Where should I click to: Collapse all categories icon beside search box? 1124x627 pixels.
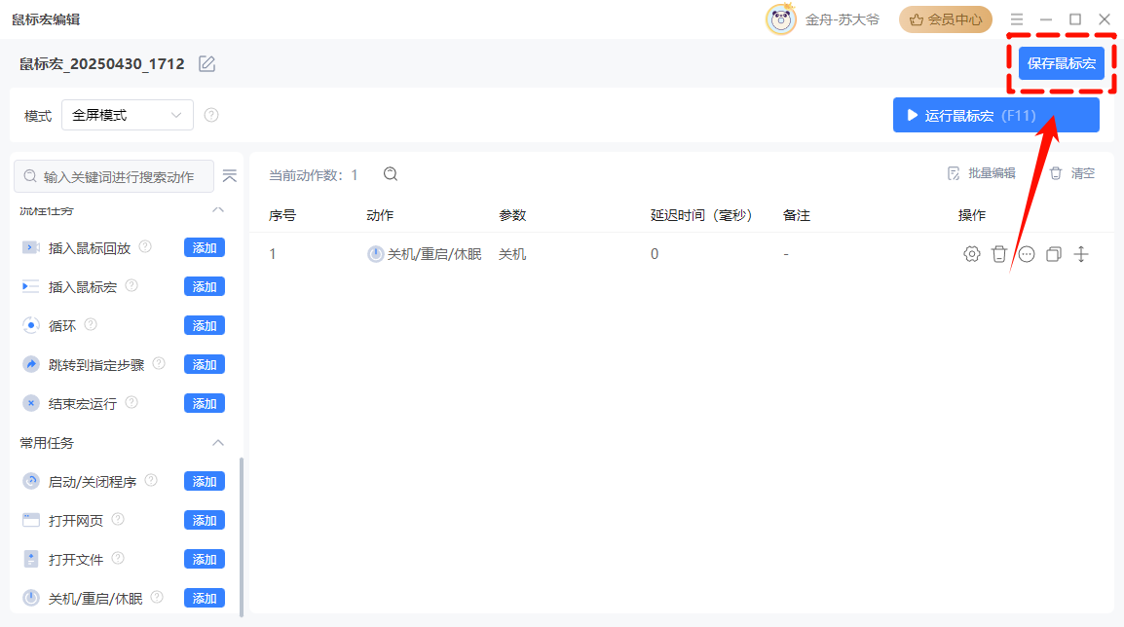[x=230, y=176]
